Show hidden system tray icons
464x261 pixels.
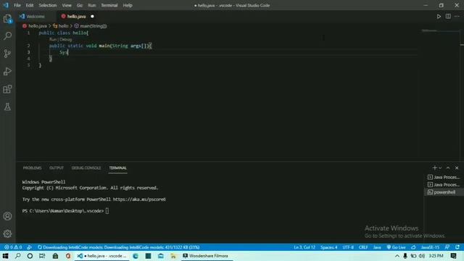[397, 256]
